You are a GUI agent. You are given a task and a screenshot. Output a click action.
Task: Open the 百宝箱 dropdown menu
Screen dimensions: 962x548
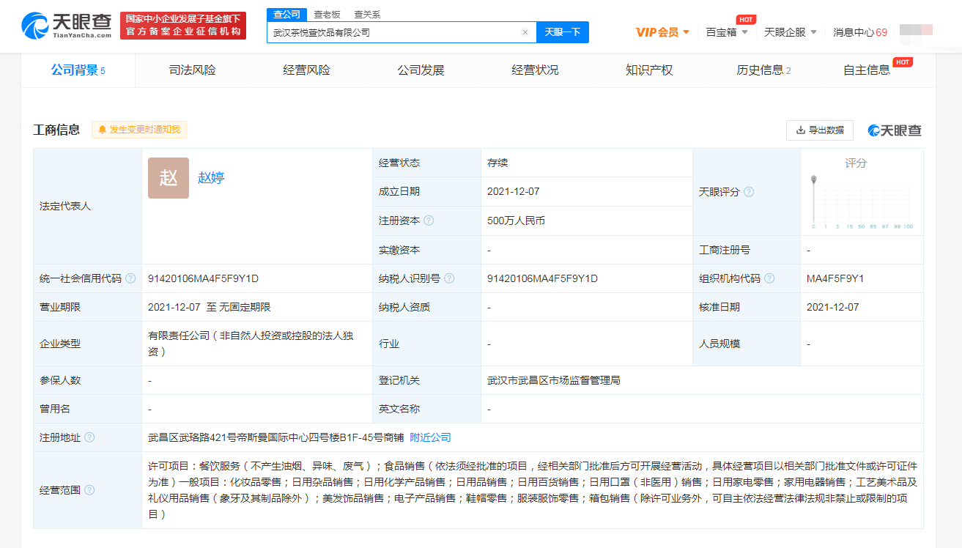(727, 32)
